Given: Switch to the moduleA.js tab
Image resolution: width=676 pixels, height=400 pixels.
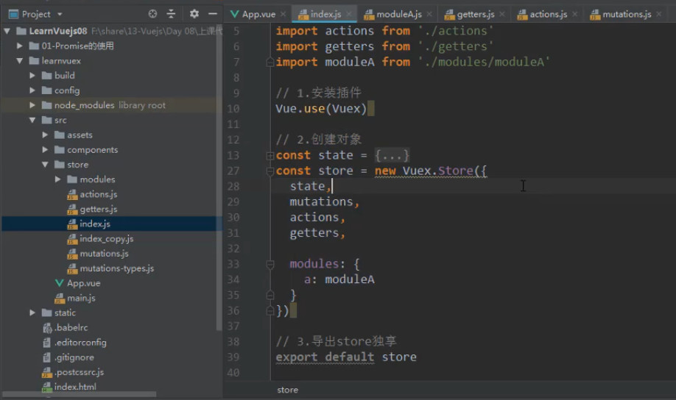Looking at the screenshot, I should click(x=399, y=14).
